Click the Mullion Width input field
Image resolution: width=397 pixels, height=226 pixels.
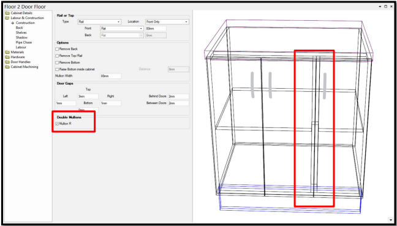pyautogui.click(x=111, y=76)
